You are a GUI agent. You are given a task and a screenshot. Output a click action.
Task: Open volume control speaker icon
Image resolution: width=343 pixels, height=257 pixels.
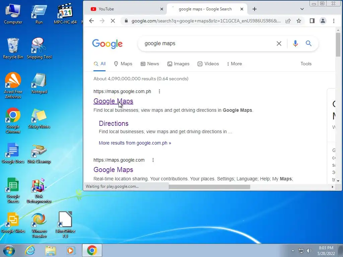pyautogui.click(x=309, y=251)
